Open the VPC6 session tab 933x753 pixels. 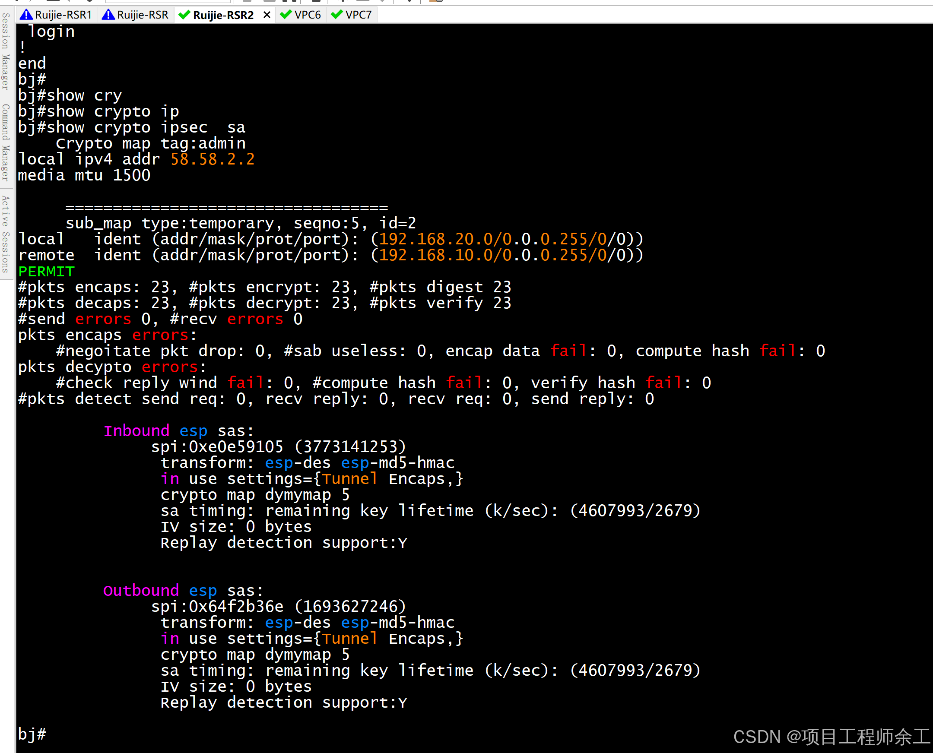pos(307,15)
